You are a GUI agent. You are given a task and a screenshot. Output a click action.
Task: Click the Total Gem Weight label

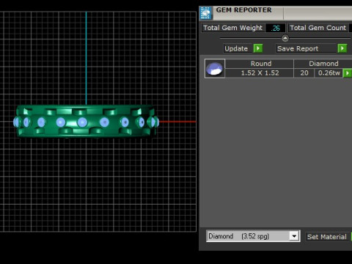point(232,28)
